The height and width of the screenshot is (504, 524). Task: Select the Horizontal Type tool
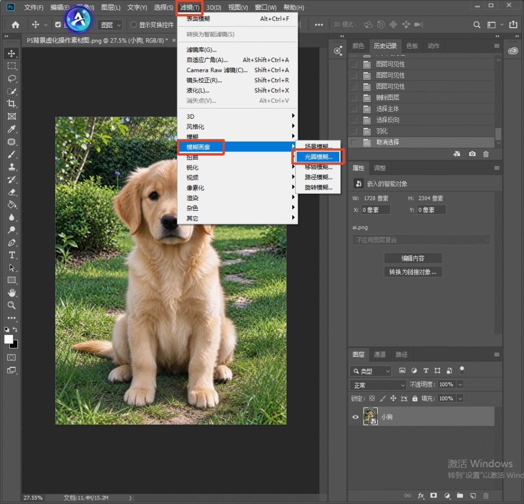12,255
